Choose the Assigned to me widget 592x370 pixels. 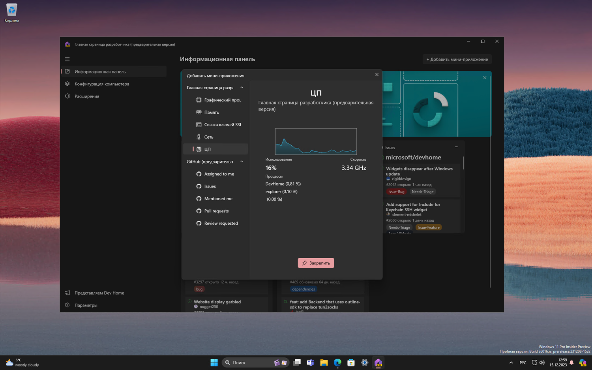(215, 174)
